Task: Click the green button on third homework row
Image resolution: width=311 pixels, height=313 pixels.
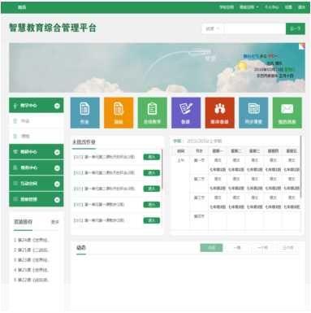Action: (x=152, y=189)
